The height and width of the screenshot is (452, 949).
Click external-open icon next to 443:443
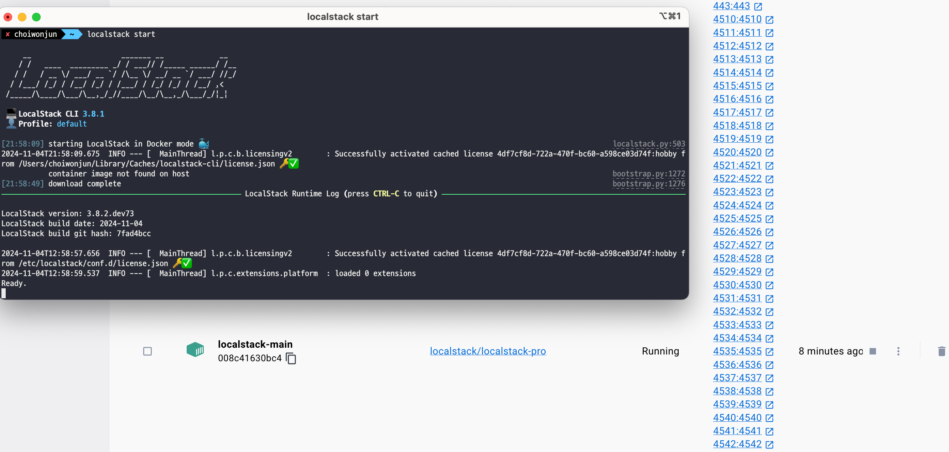[758, 6]
